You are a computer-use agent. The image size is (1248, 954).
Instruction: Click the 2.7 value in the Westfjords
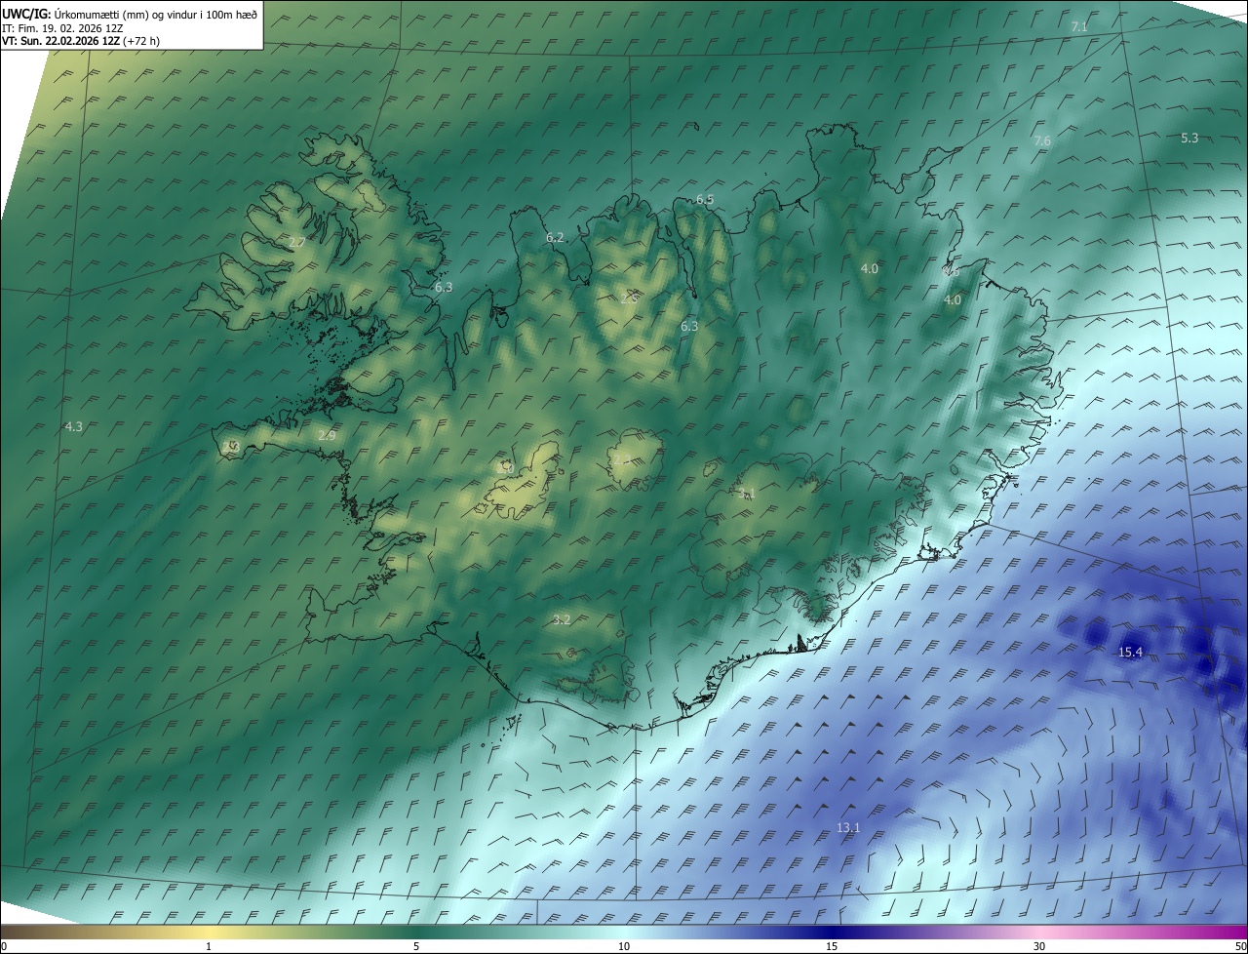pos(297,242)
